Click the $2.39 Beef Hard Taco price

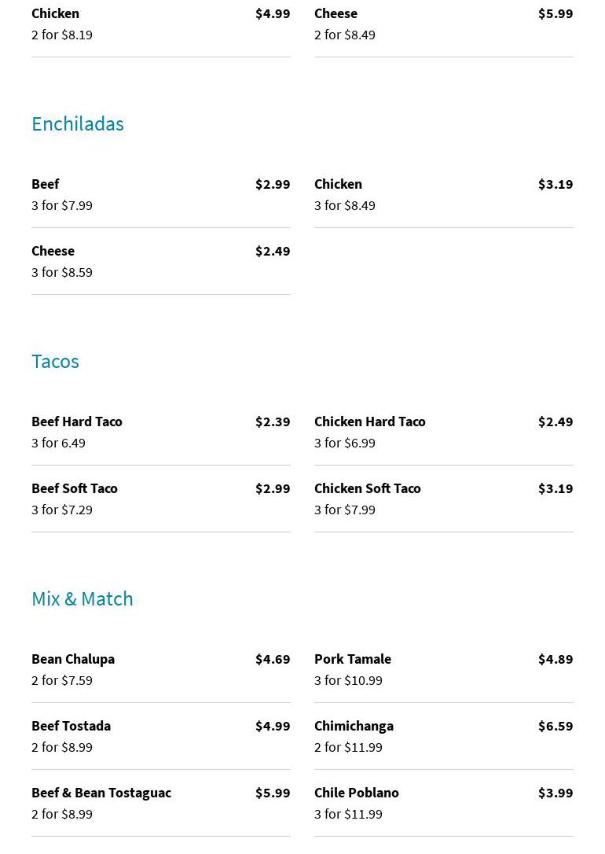click(273, 421)
